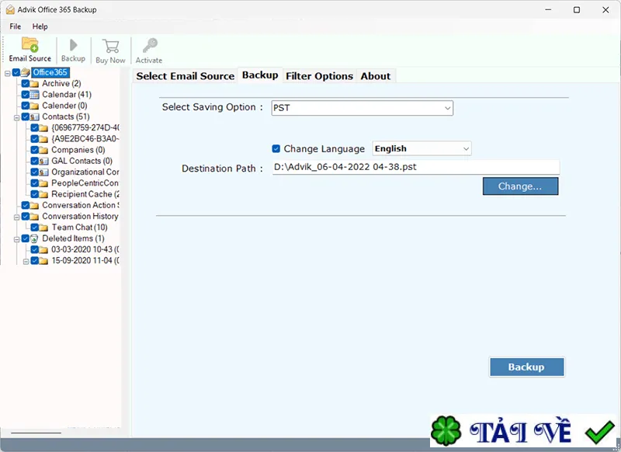Collapse the Conversation History tree node
This screenshot has height=452, width=621.
16,217
